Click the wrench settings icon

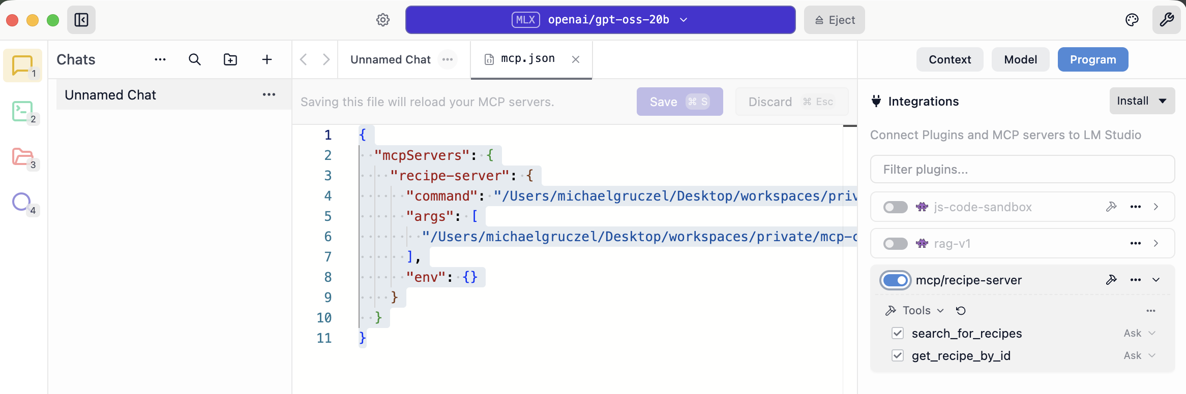click(1166, 20)
